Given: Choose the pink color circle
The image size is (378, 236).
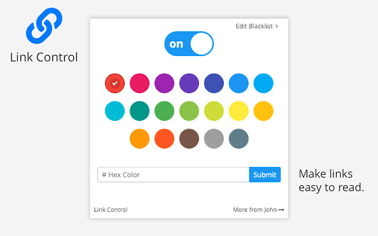Looking at the screenshot, I should tap(139, 83).
